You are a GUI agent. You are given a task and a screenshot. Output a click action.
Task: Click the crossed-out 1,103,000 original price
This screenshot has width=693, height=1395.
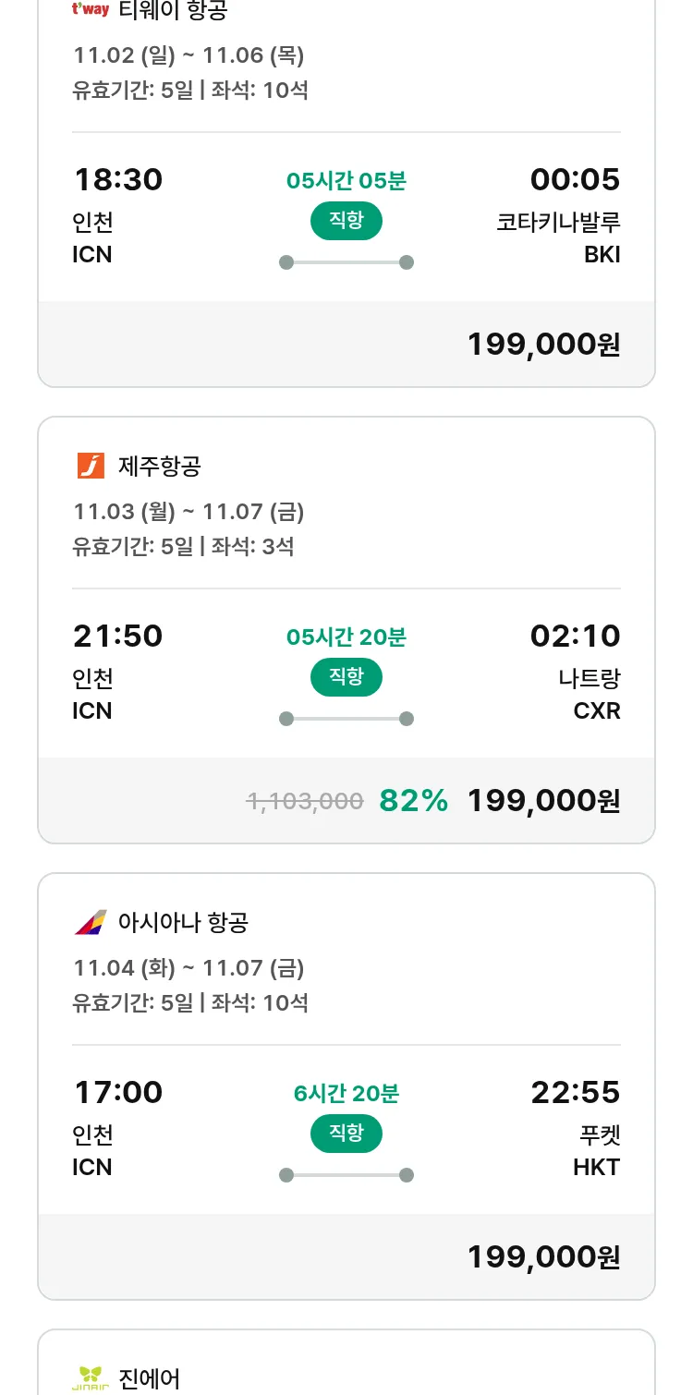[x=305, y=801]
